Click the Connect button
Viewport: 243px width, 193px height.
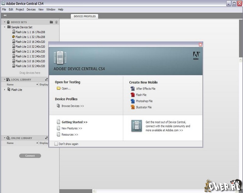coord(30,156)
